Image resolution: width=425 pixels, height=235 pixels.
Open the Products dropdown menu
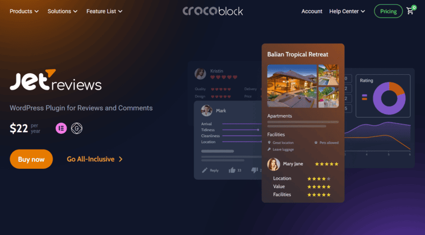coord(24,11)
